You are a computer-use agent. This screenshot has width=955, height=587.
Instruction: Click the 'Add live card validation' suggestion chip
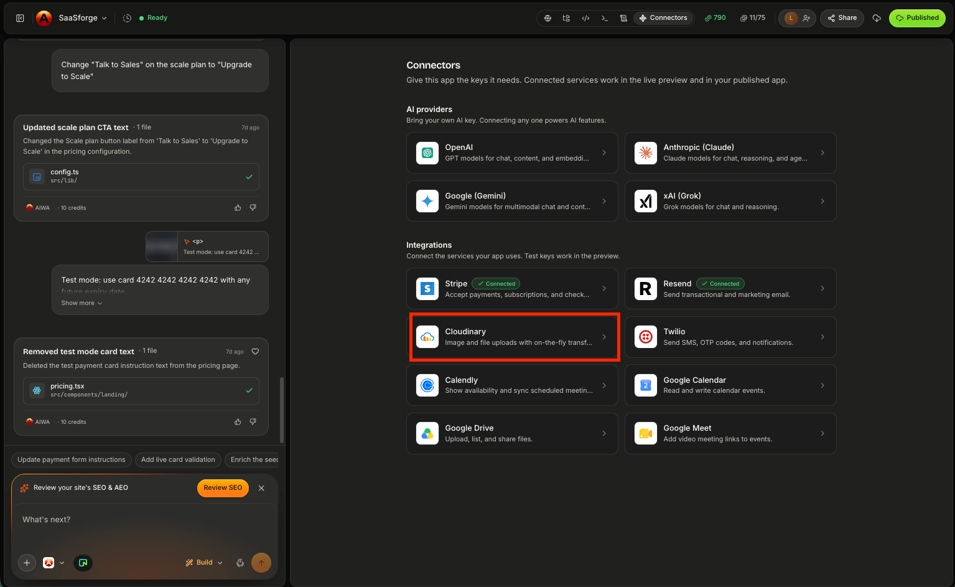click(x=178, y=460)
